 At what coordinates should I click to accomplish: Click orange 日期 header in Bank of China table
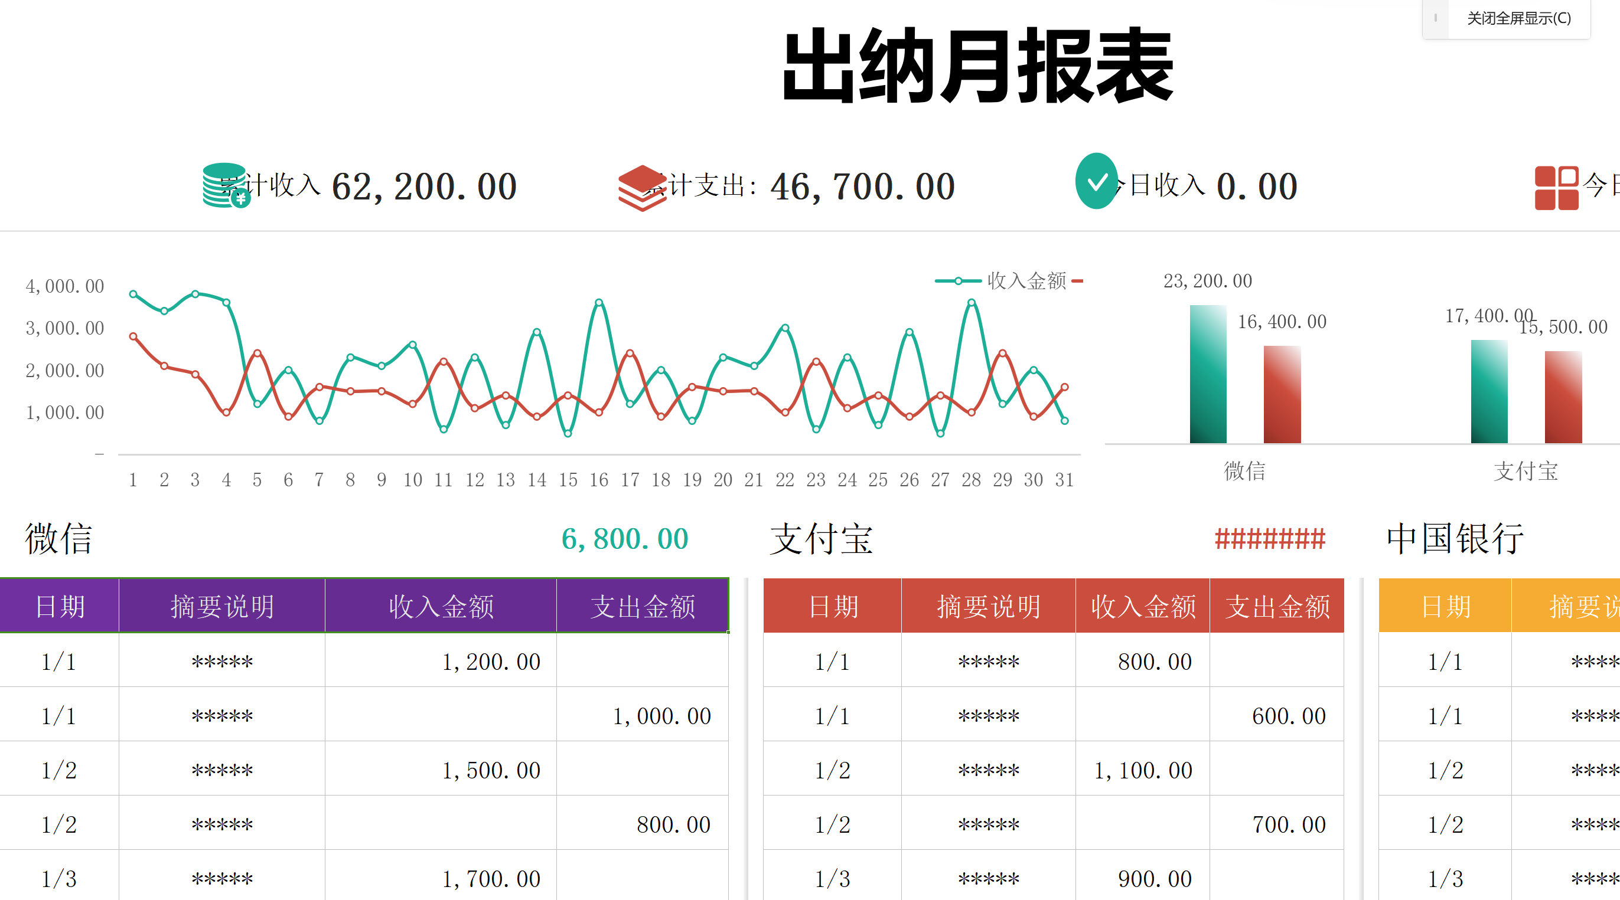1445,606
